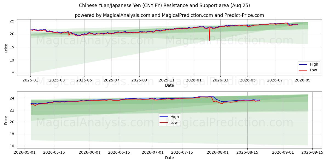Click the 2026-09-01 tick label on bottom chart

(x=283, y=153)
